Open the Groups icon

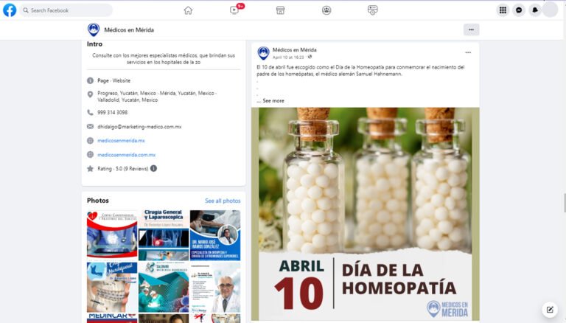point(326,10)
